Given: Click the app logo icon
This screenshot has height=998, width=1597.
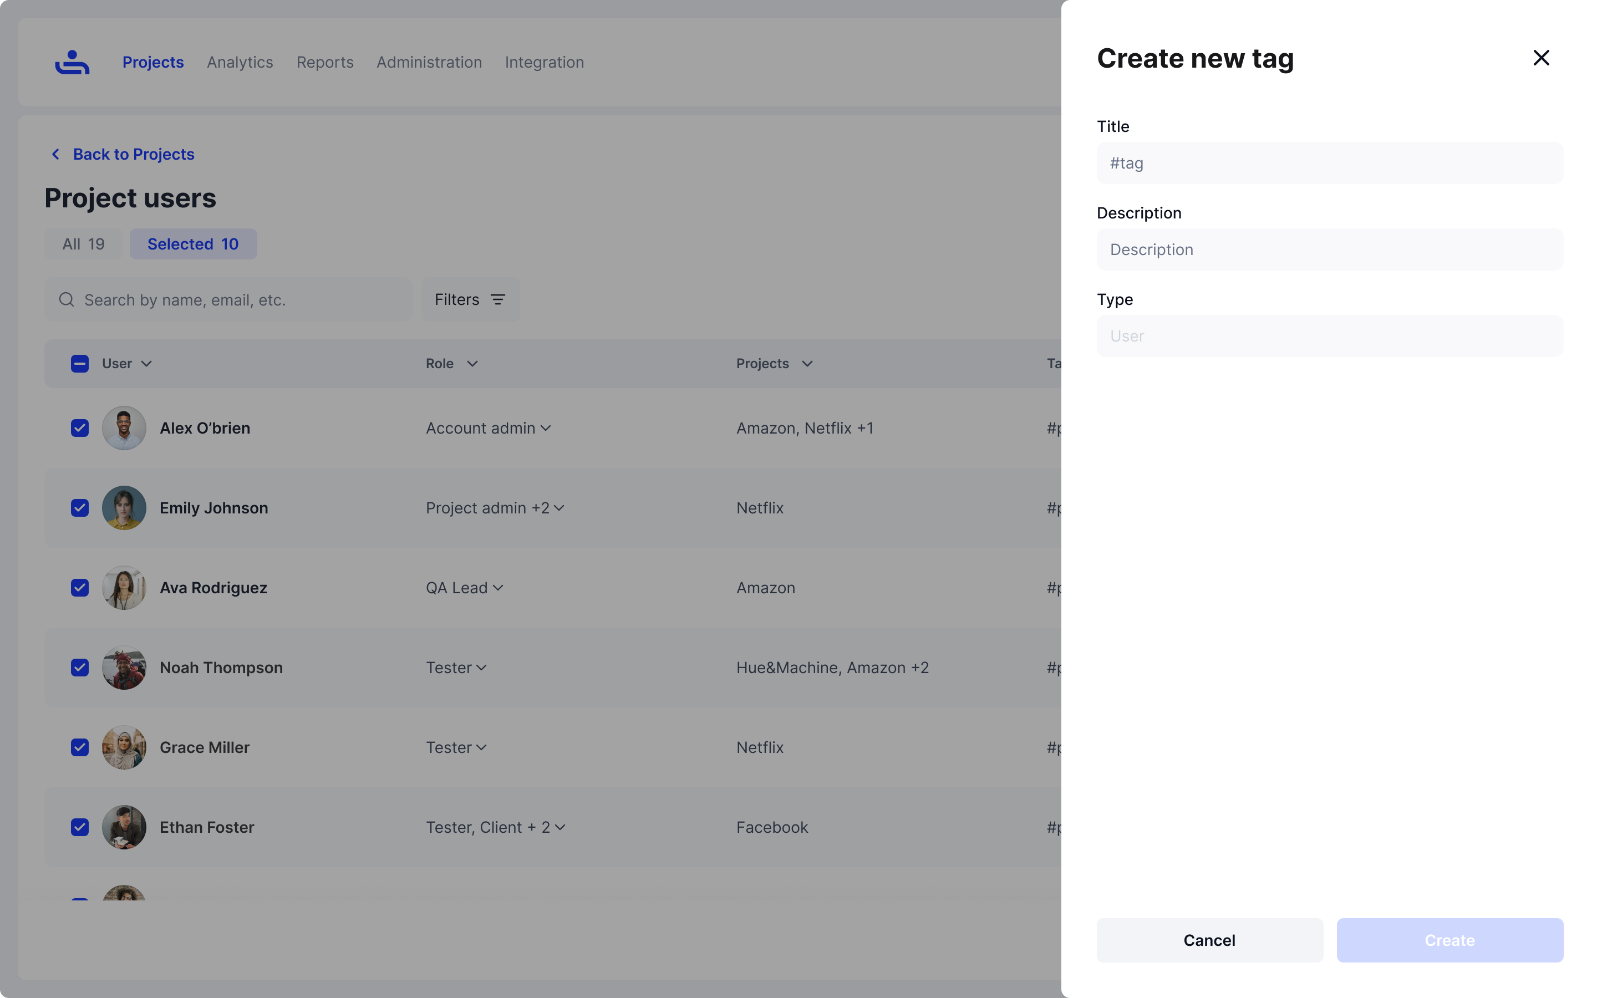Looking at the screenshot, I should coord(72,62).
